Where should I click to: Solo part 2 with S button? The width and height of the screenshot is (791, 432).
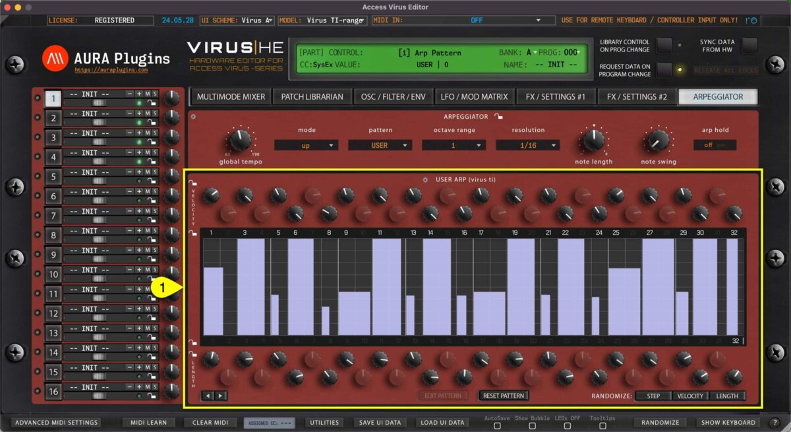(155, 113)
